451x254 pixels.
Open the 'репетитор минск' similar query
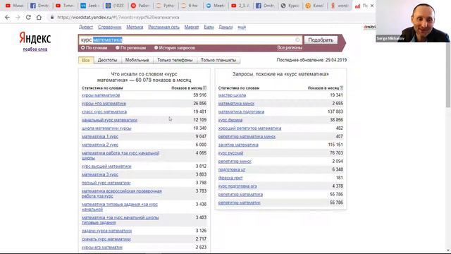point(235,162)
